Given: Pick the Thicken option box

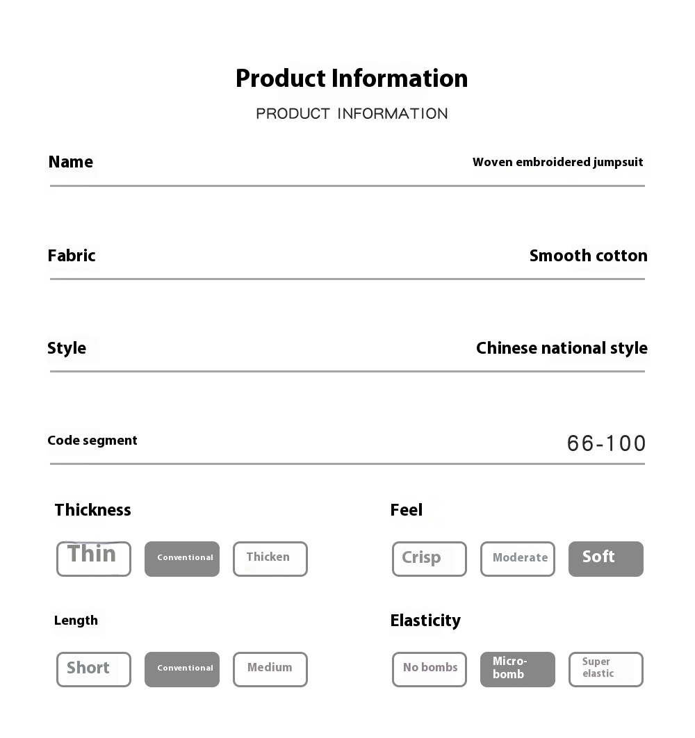Looking at the screenshot, I should (270, 559).
